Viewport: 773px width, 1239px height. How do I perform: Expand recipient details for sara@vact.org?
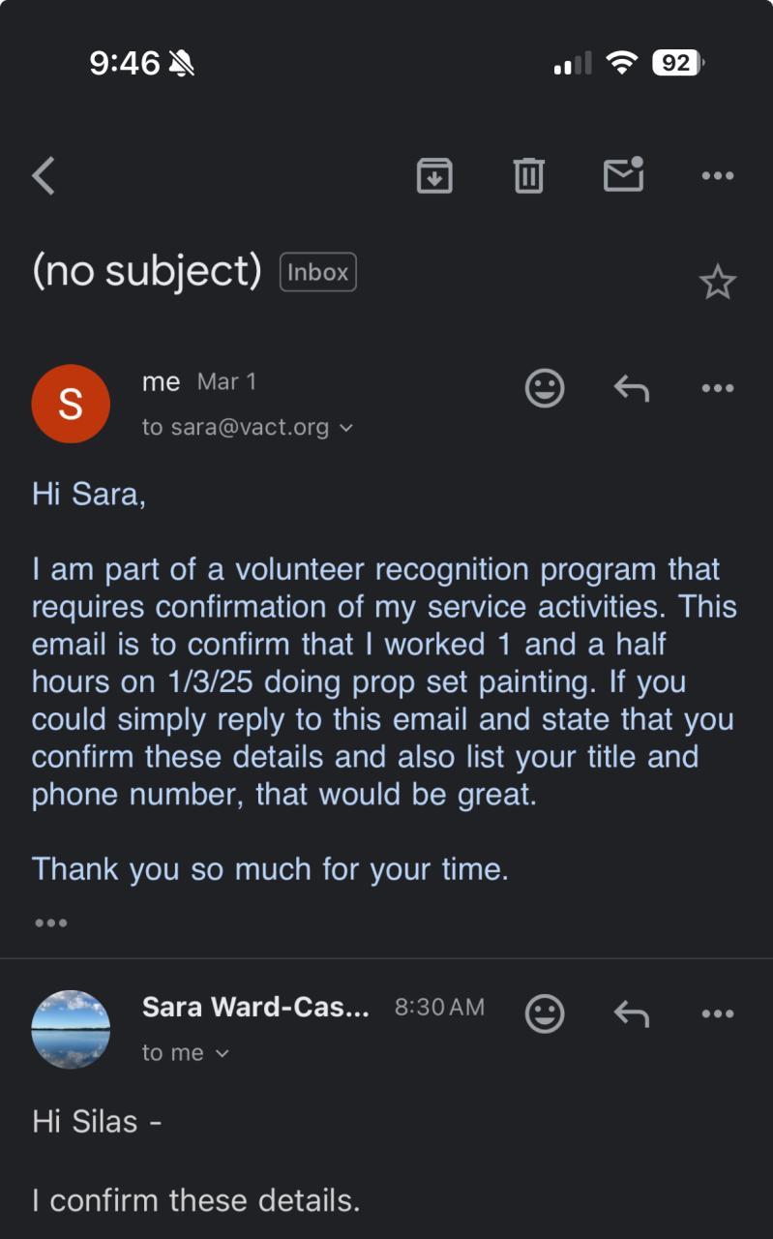point(345,427)
